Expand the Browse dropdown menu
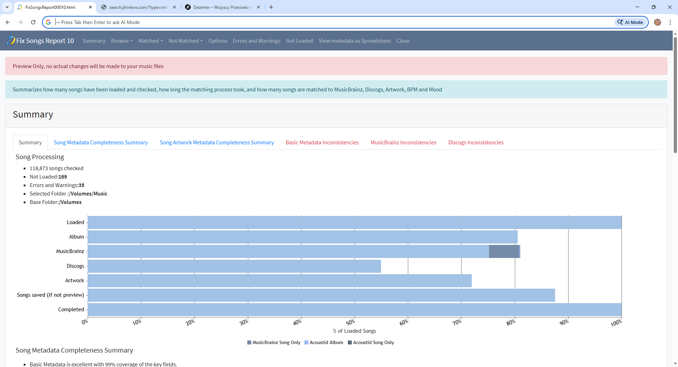Image resolution: width=678 pixels, height=367 pixels. coord(121,41)
